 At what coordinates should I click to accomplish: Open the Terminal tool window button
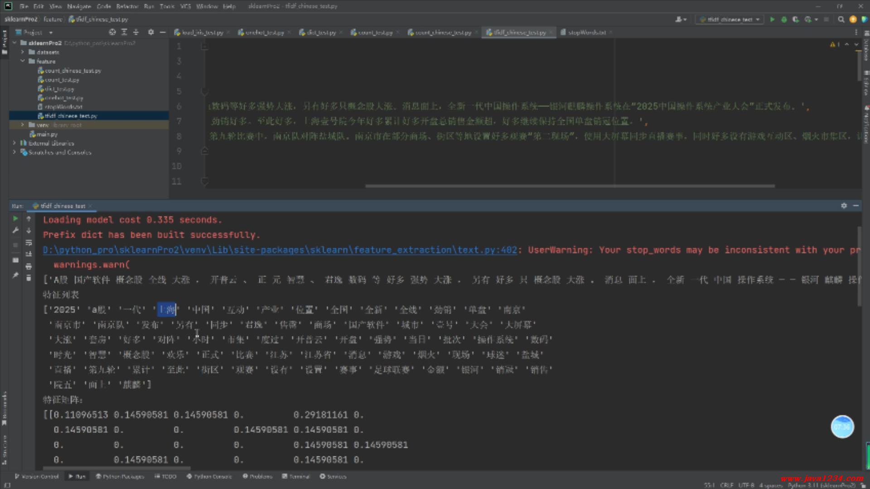coord(296,476)
